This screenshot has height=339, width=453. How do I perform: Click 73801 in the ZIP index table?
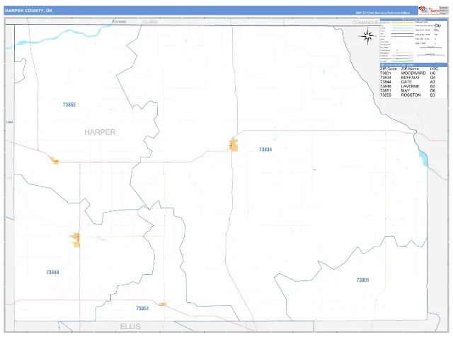(386, 73)
